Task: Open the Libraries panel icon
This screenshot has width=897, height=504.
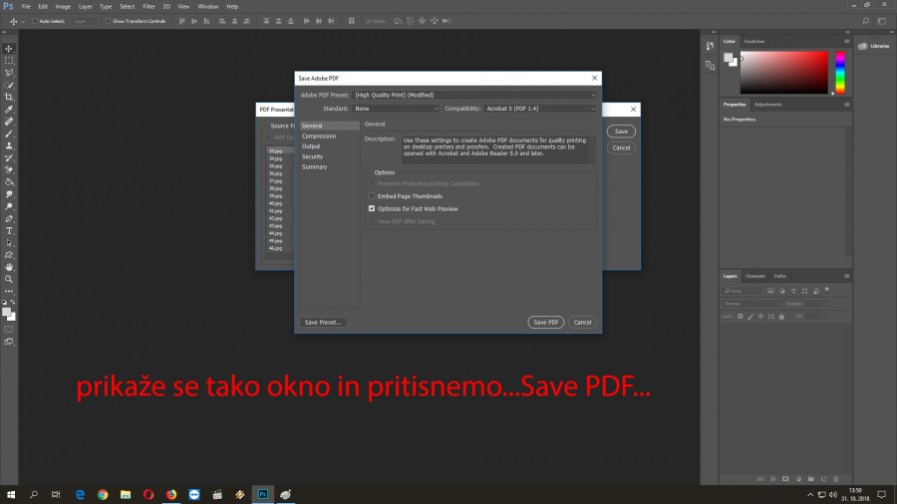Action: 875,46
